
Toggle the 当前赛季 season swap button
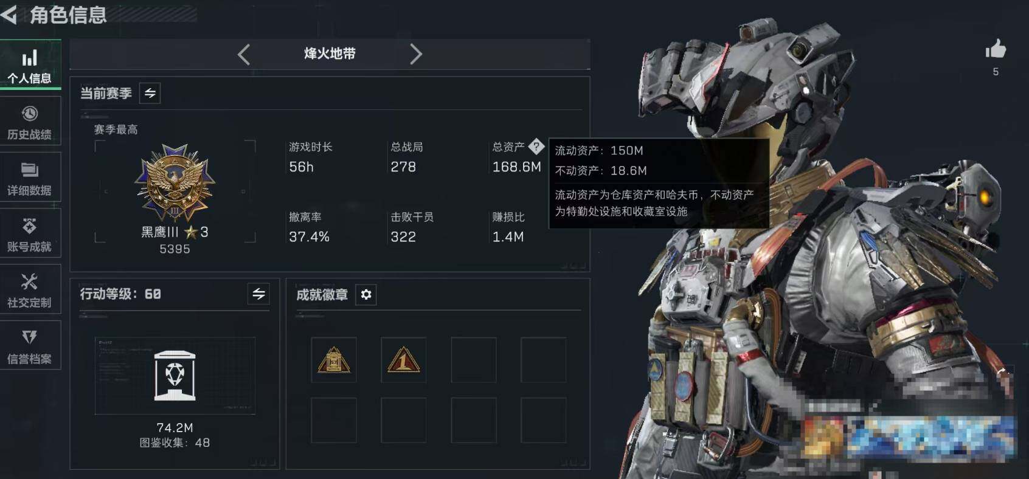click(150, 93)
